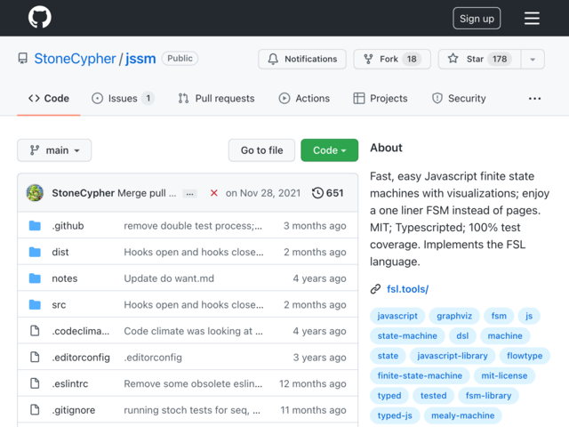Open the src folder
This screenshot has height=427, width=569.
tap(59, 304)
